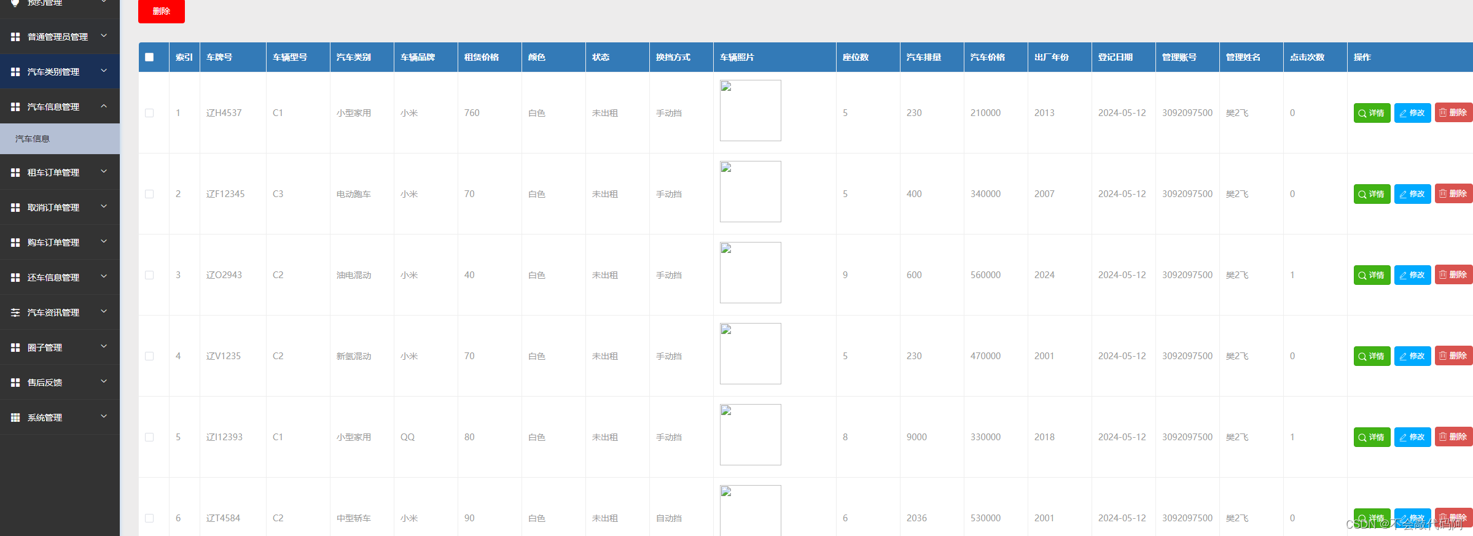Expand 还车信息管理 with its chevron arrow

(104, 276)
